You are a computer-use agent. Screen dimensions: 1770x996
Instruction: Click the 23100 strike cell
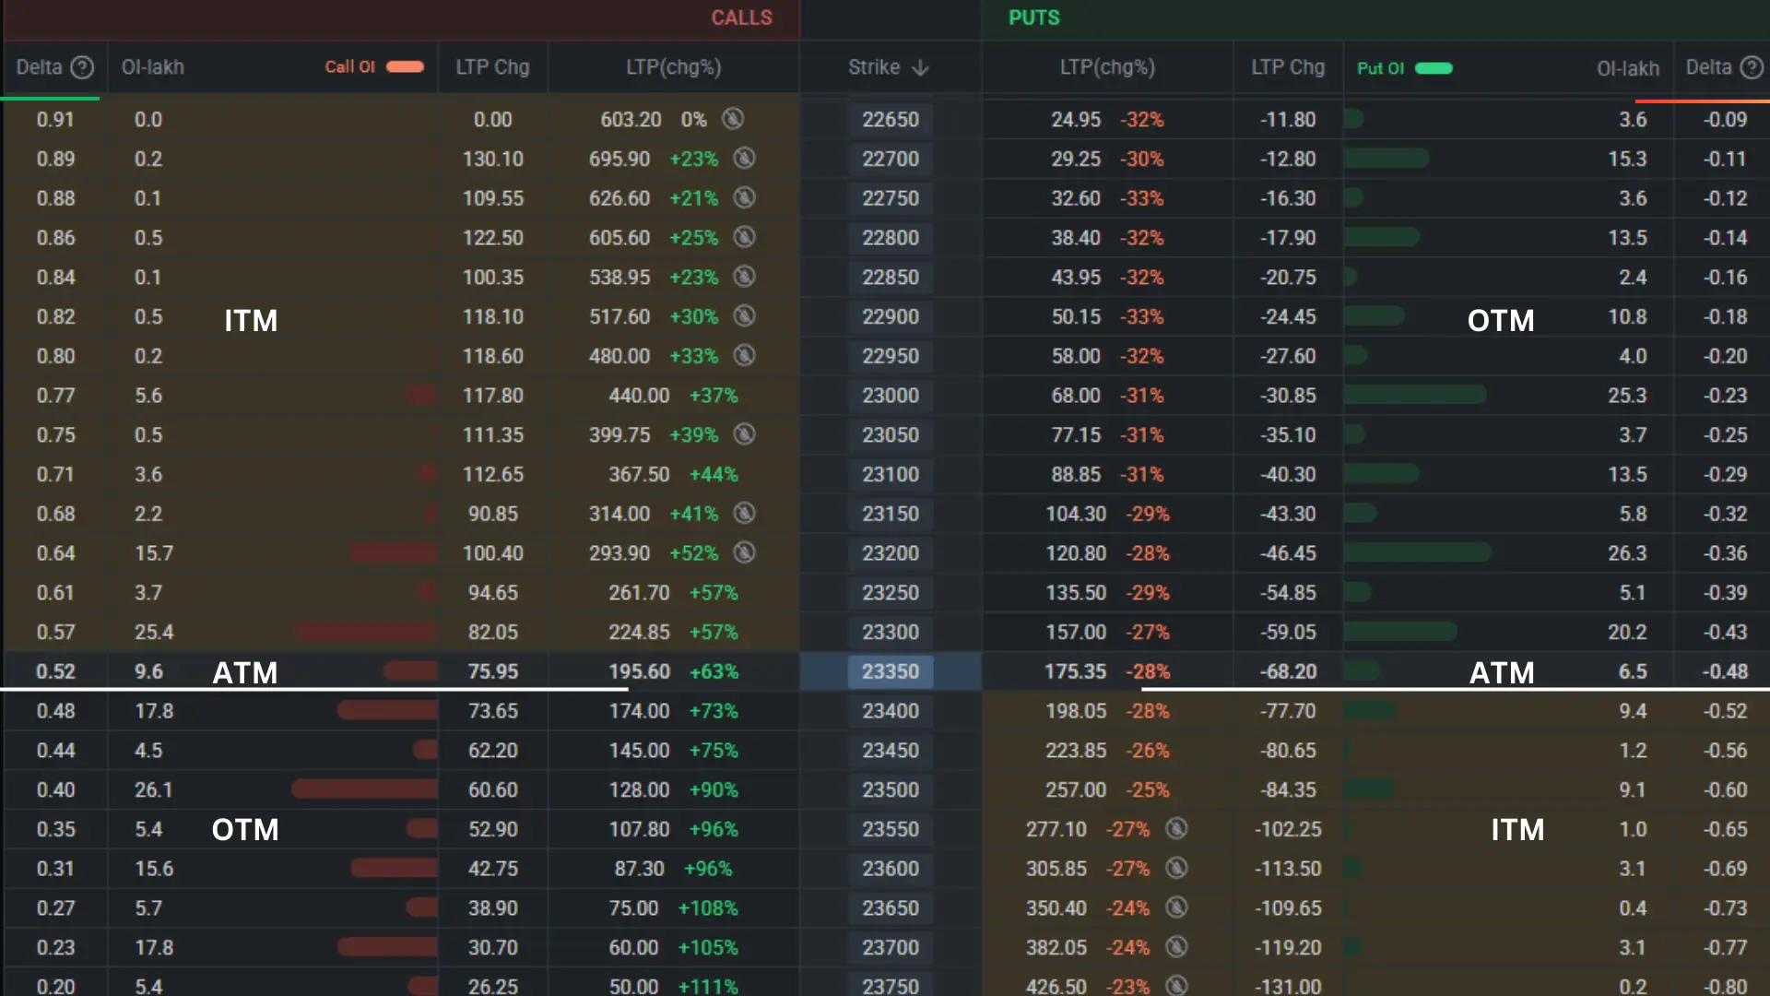tap(891, 474)
